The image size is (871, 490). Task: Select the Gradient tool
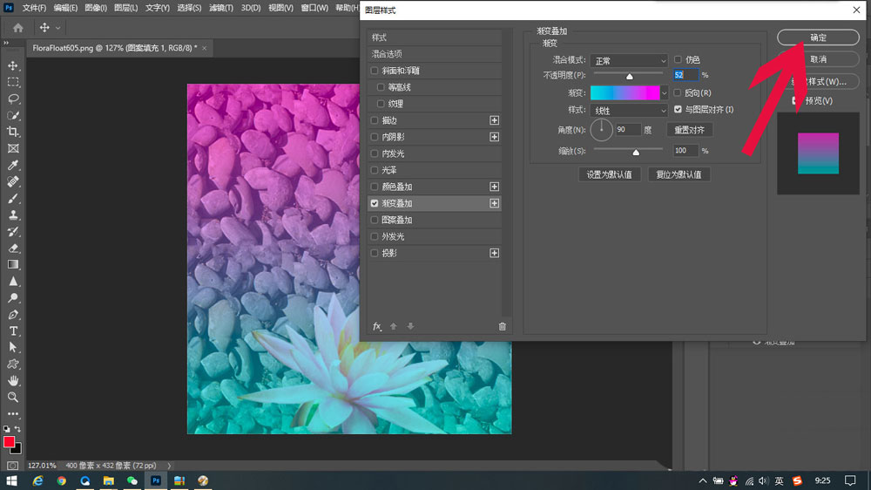[x=13, y=265]
